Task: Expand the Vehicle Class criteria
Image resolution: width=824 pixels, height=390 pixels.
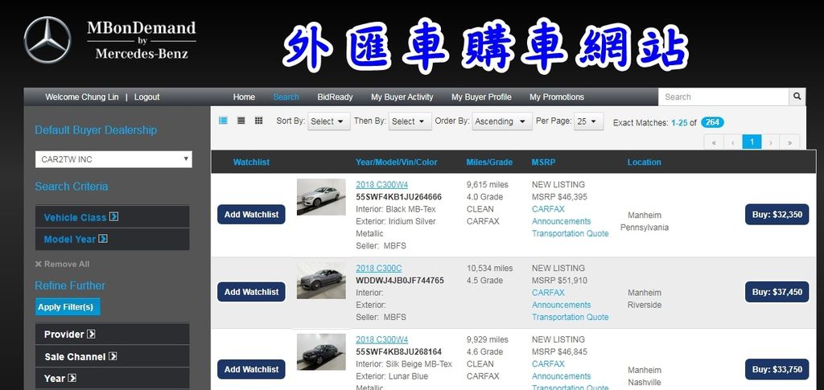Action: tap(113, 217)
